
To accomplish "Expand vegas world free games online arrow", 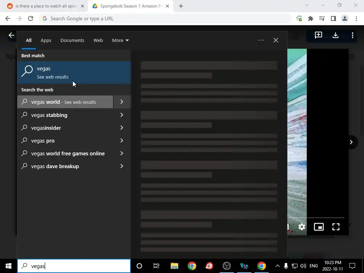I will click(x=122, y=153).
